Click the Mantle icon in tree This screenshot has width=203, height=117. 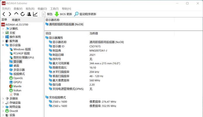coord(11,86)
